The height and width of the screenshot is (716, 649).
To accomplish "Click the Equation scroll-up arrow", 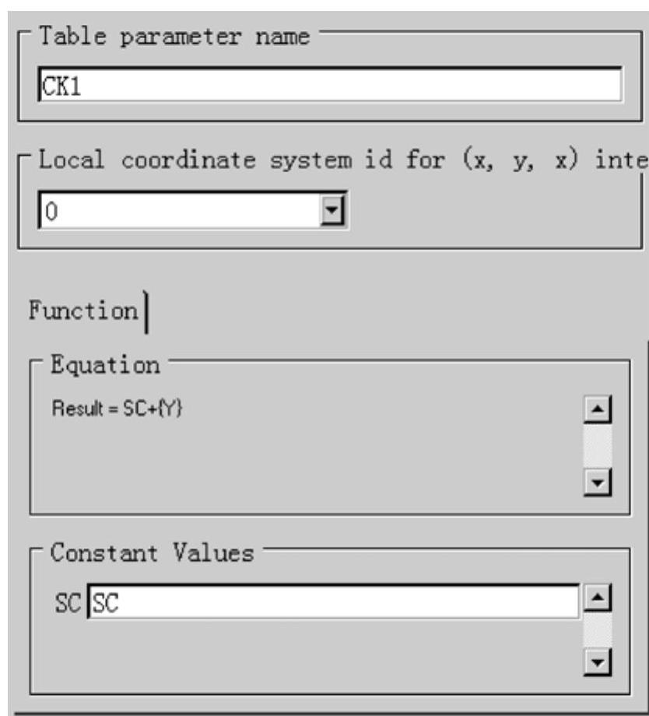I will 598,409.
